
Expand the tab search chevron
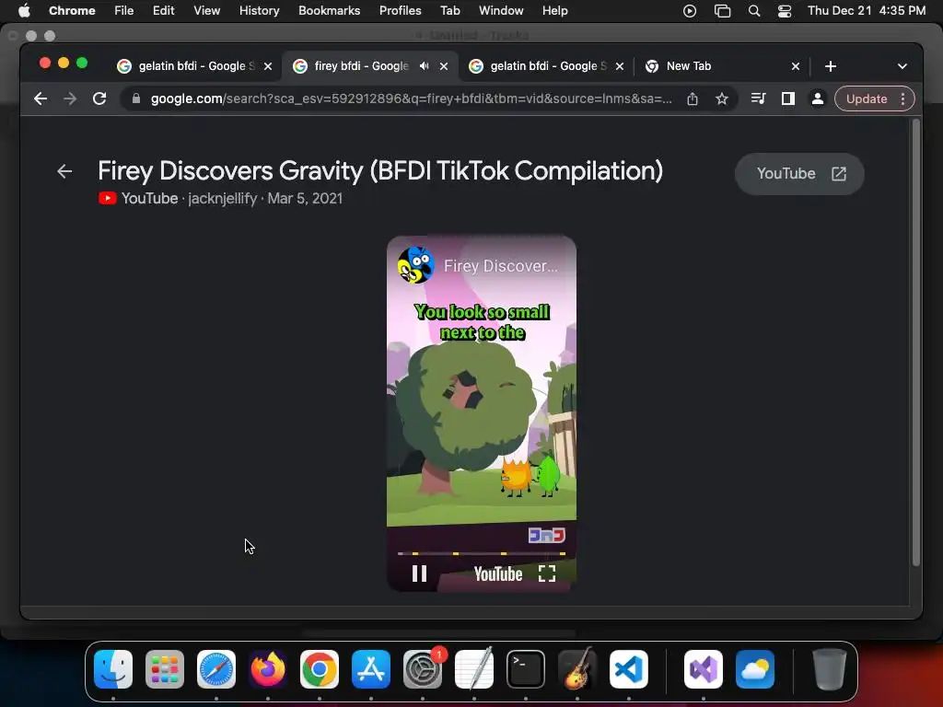(x=902, y=66)
